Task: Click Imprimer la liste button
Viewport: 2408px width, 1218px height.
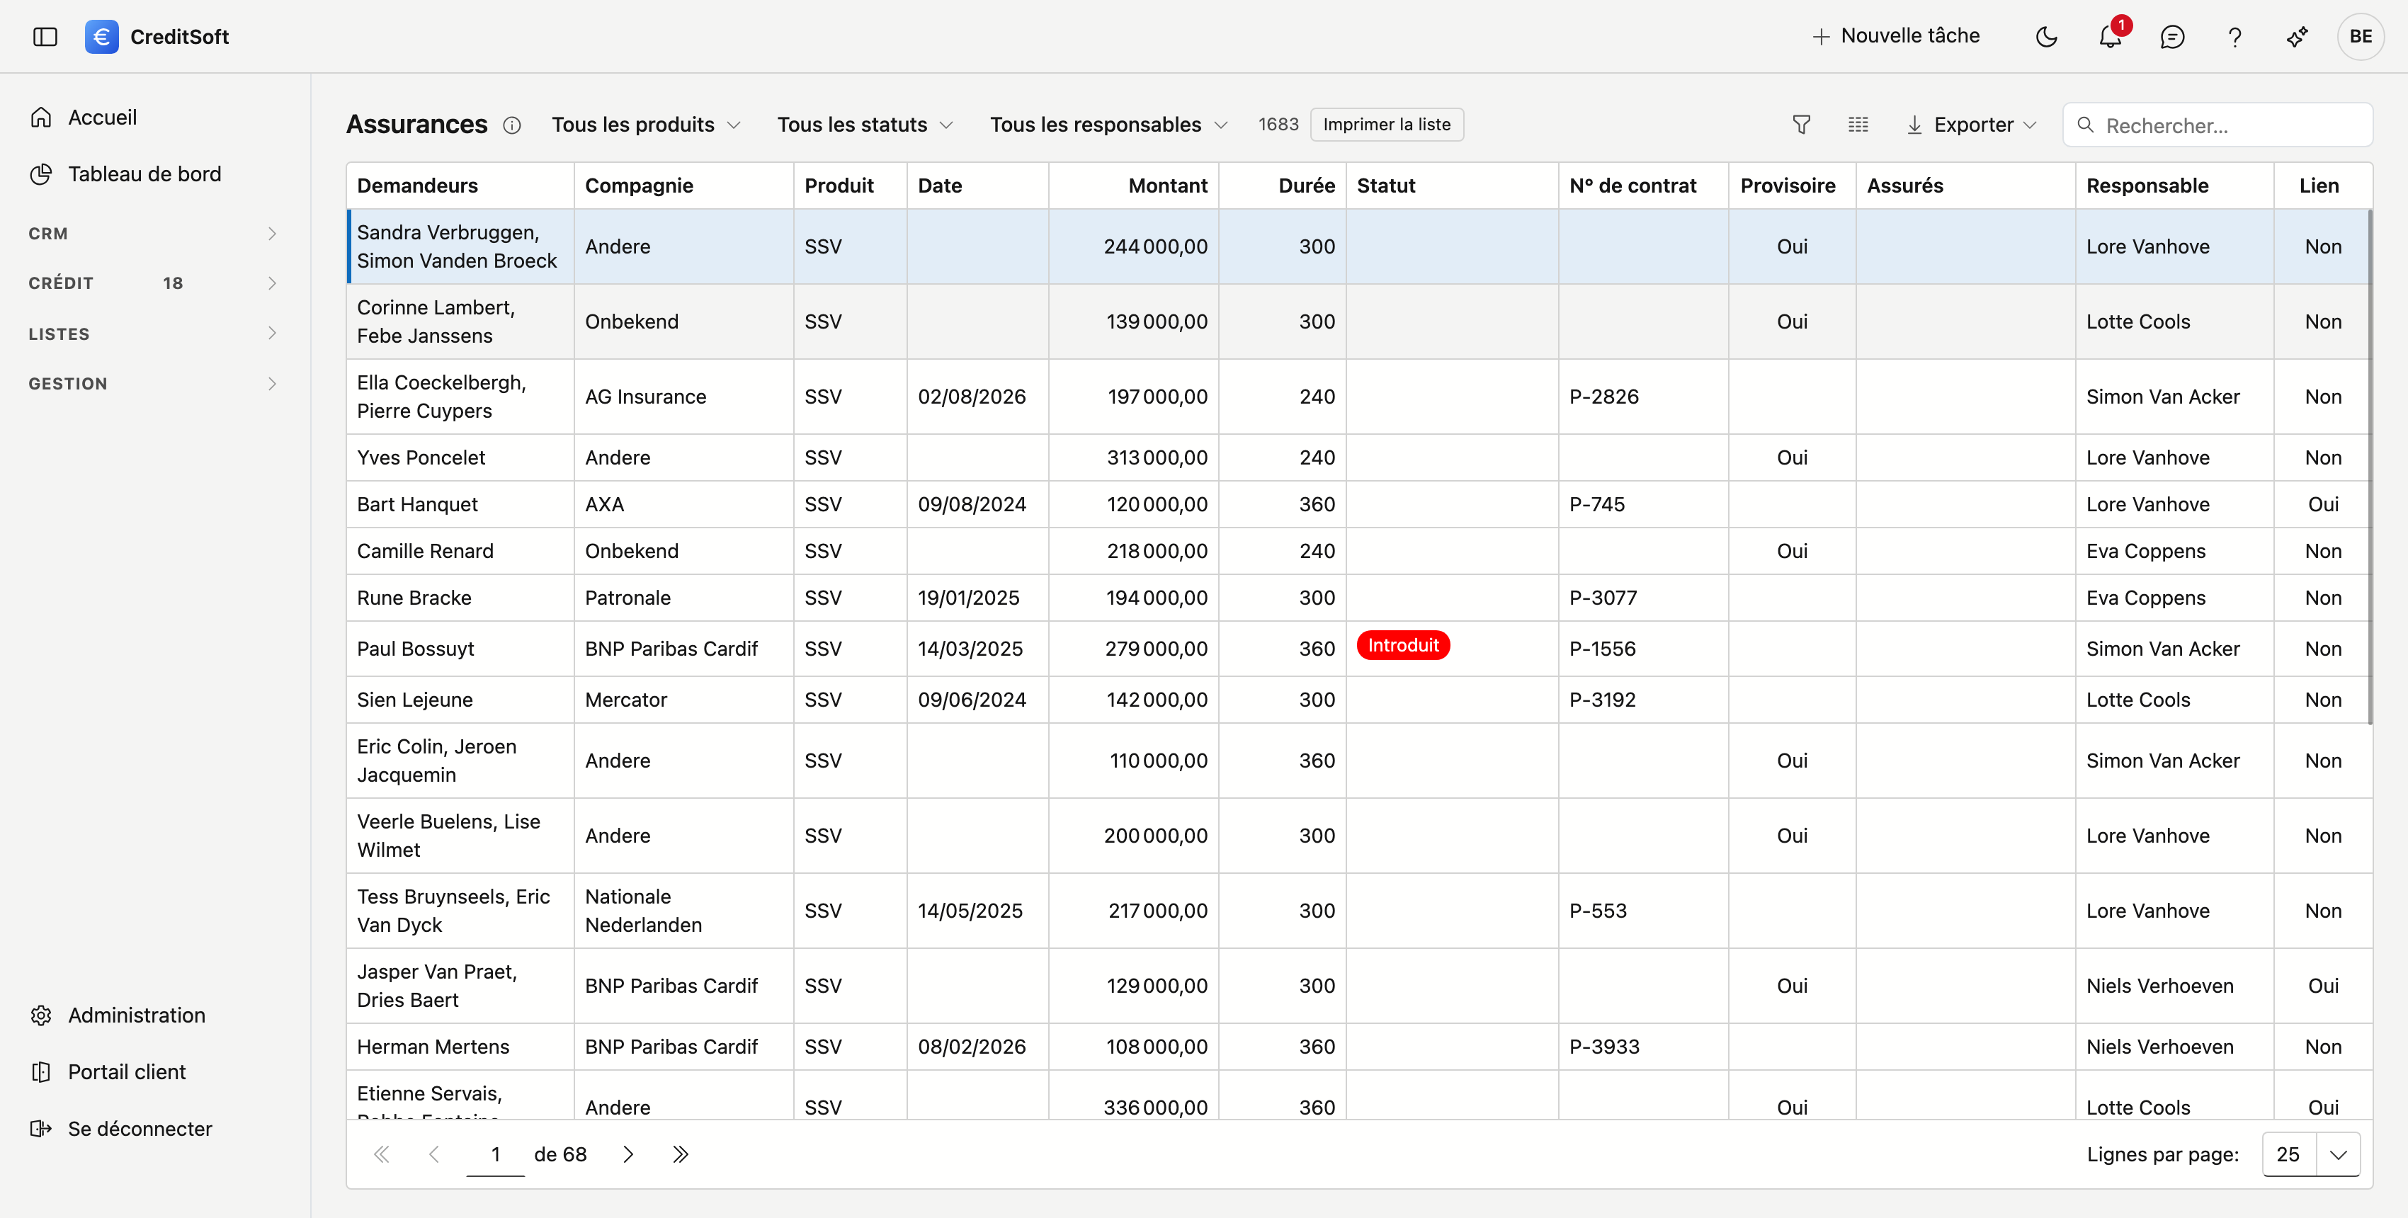Action: 1386,125
